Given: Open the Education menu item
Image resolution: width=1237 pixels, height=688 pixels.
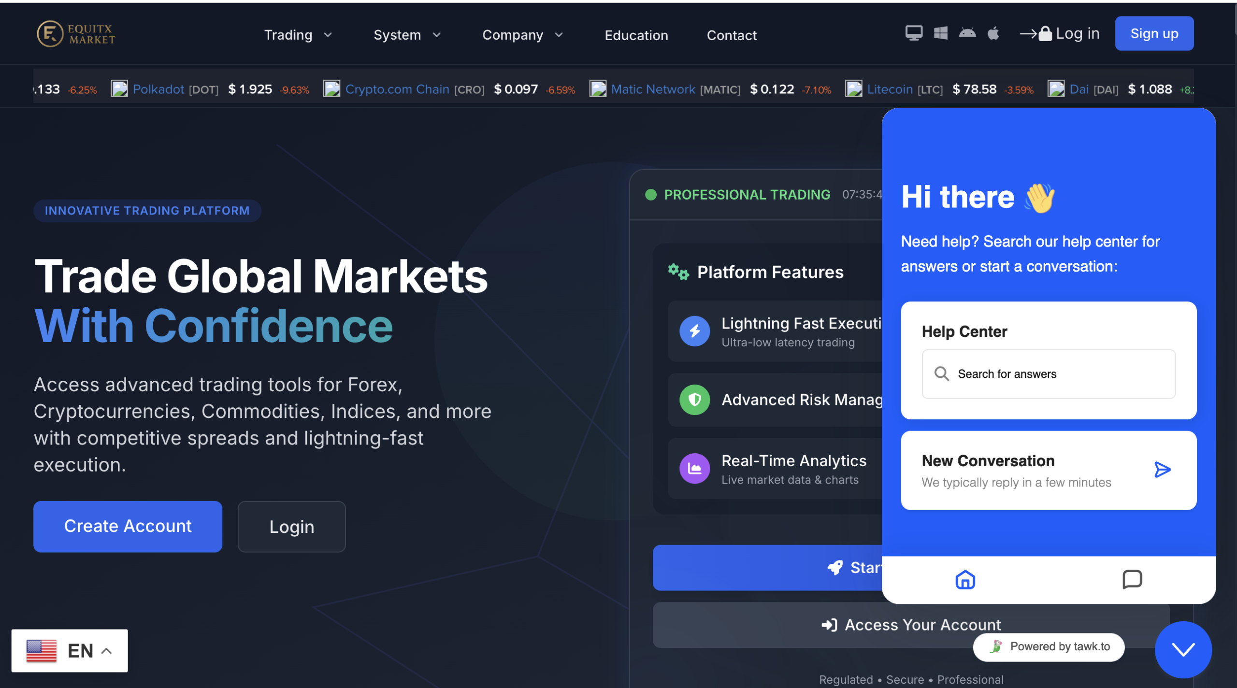Looking at the screenshot, I should (x=636, y=34).
